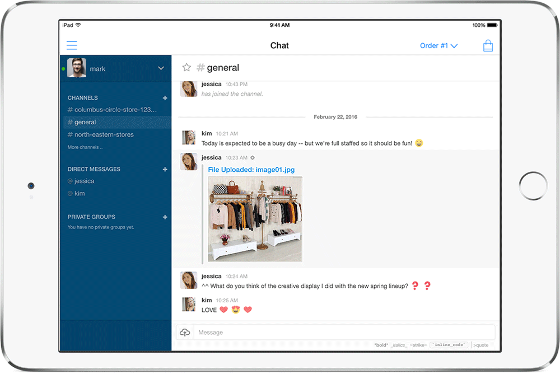
Task: Click the battery icon in status bar
Action: tap(492, 25)
